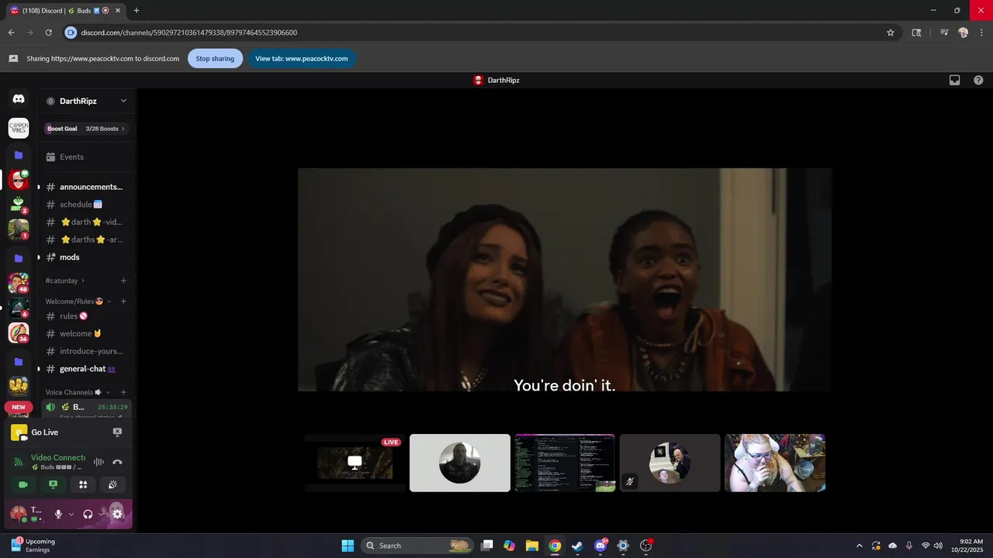
Task: Open the activities launcher icon
Action: [83, 484]
